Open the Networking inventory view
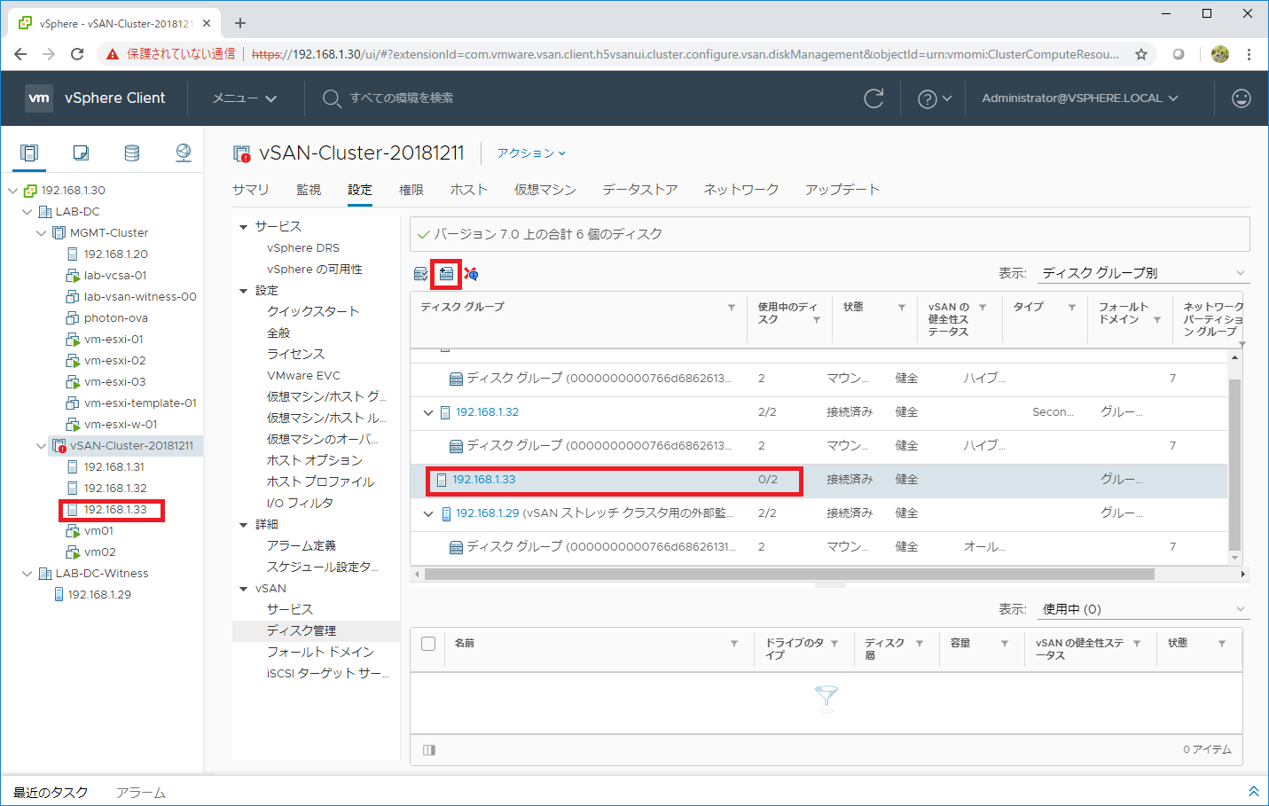 click(184, 153)
